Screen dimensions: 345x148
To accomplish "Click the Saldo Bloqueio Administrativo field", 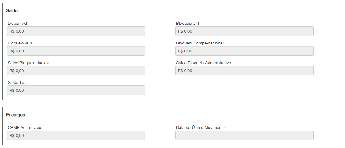I will tap(244, 71).
